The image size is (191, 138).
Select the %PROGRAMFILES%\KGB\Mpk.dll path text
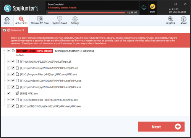click(x=45, y=62)
